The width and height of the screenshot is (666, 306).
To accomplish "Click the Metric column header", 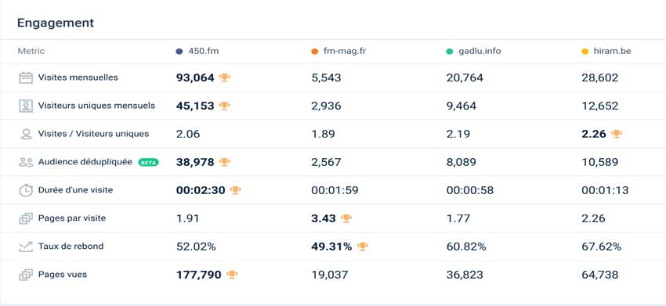I will pyautogui.click(x=31, y=52).
